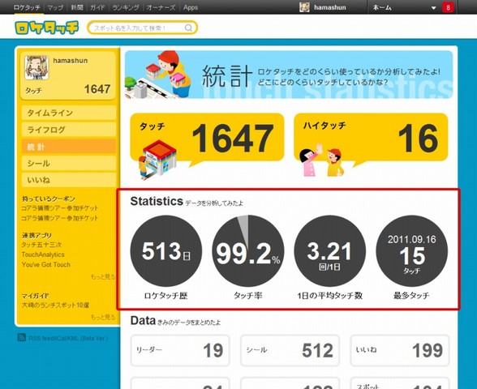The width and height of the screenshot is (477, 389).
Task: Open the ランキング menu item
Action: [126, 7]
